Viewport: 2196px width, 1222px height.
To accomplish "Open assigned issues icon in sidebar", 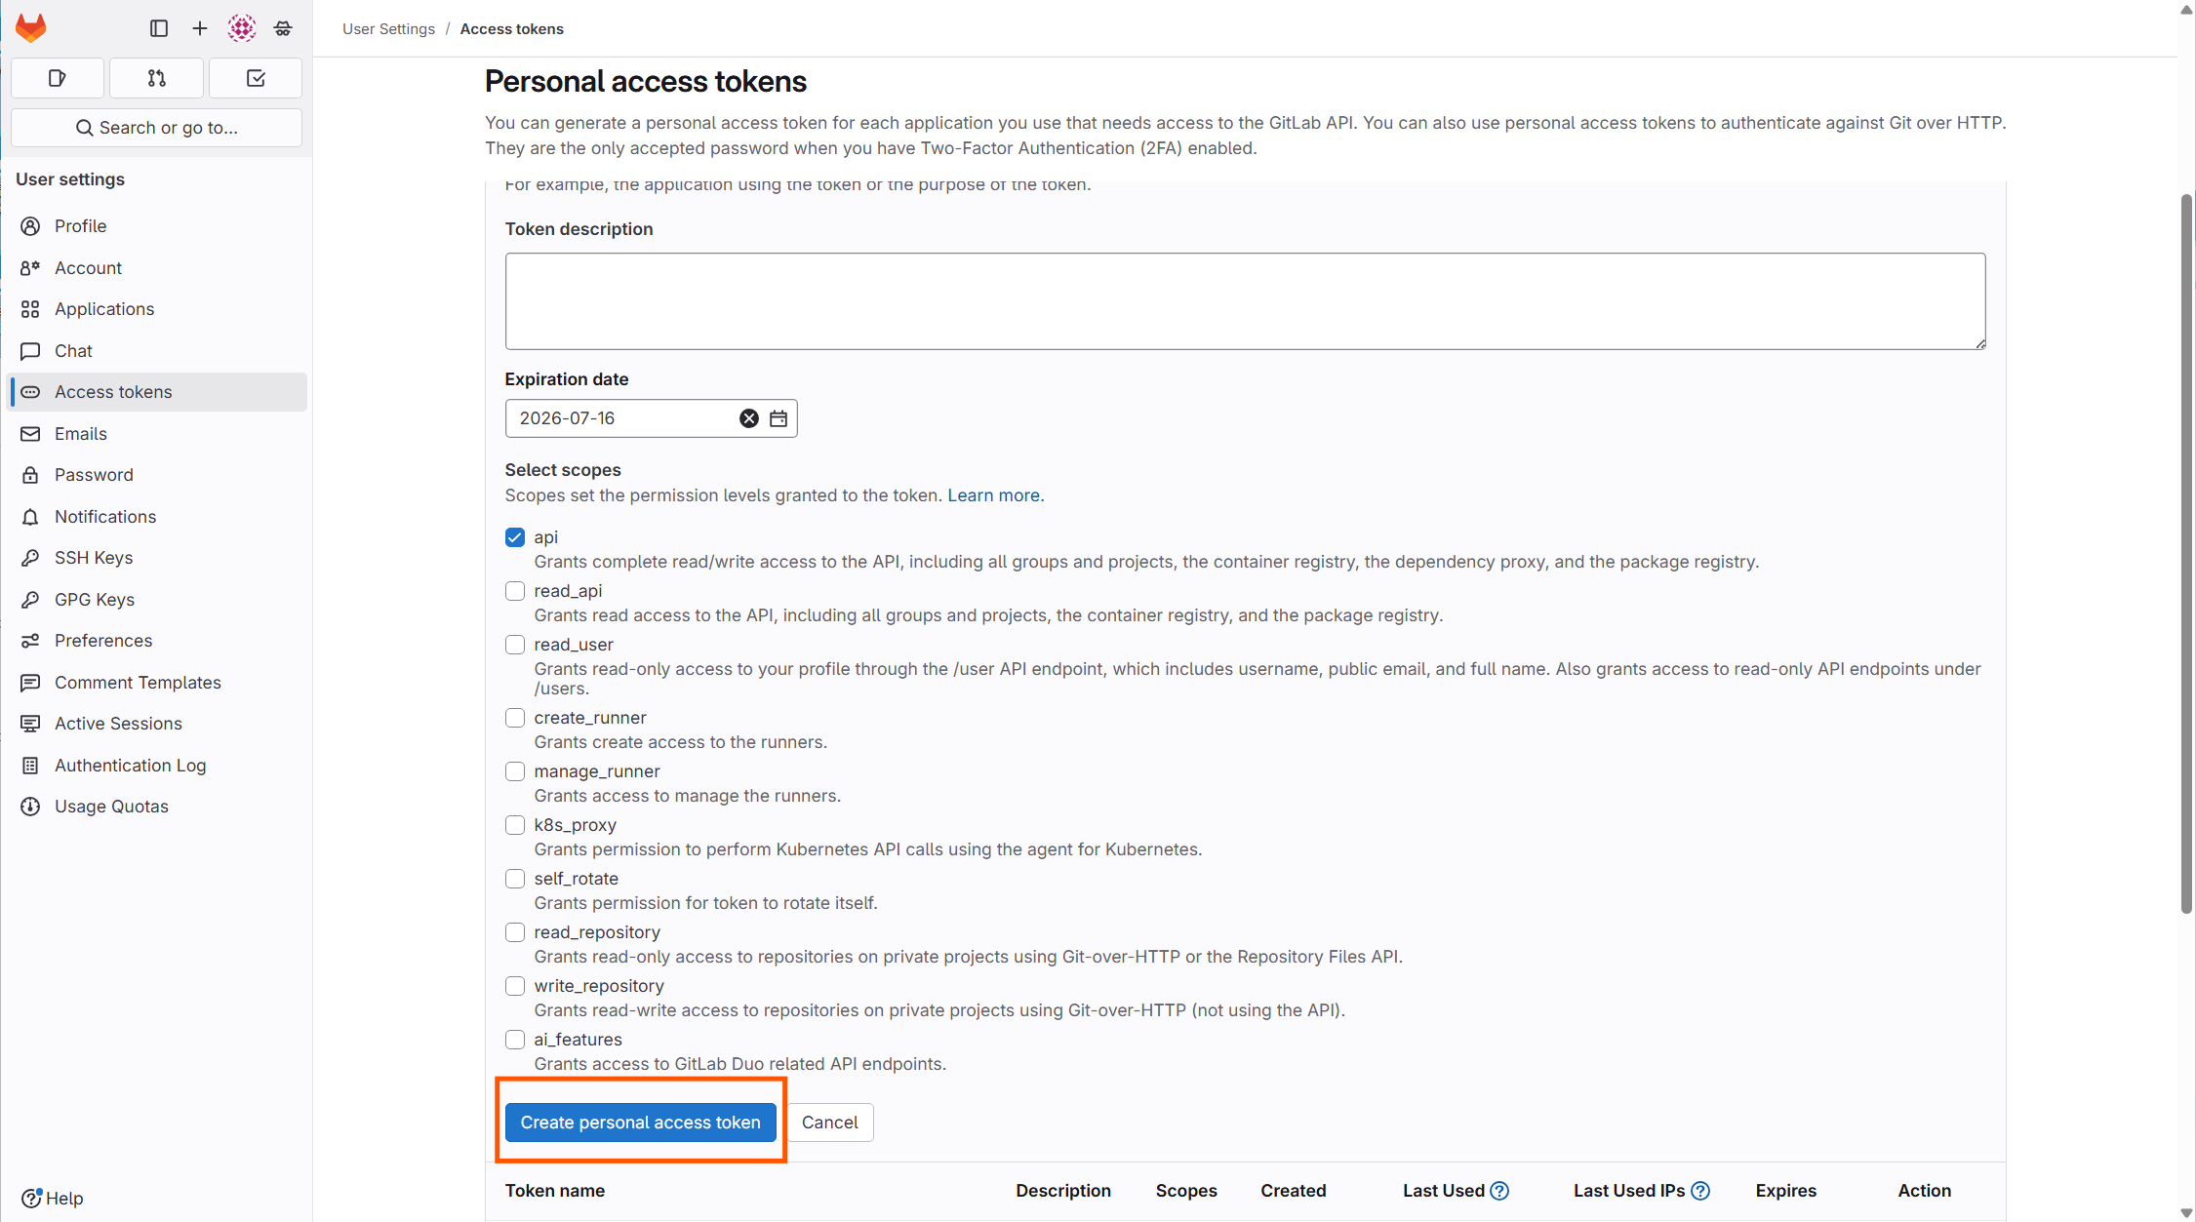I will point(58,78).
